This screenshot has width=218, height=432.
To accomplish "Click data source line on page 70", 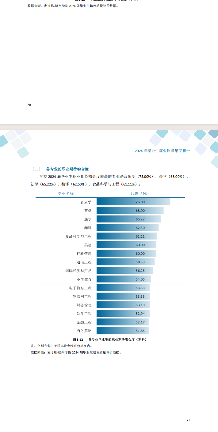I will click(x=72, y=6).
